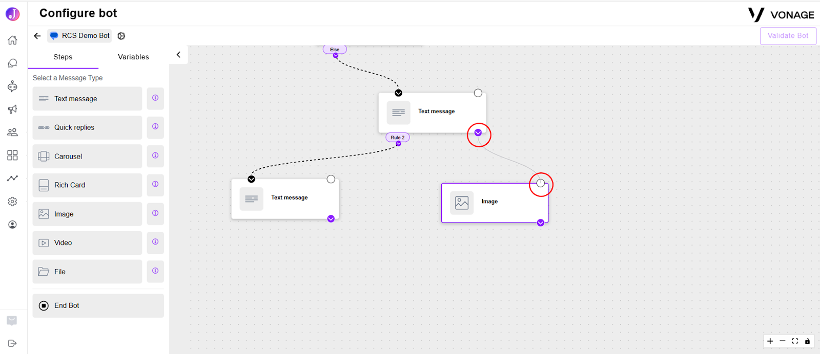
Task: Open sidebar settings gear icon
Action: click(12, 202)
